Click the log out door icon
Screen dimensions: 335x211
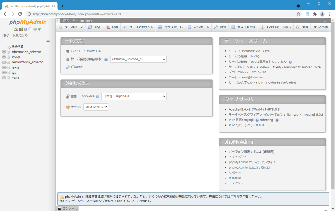(21, 29)
